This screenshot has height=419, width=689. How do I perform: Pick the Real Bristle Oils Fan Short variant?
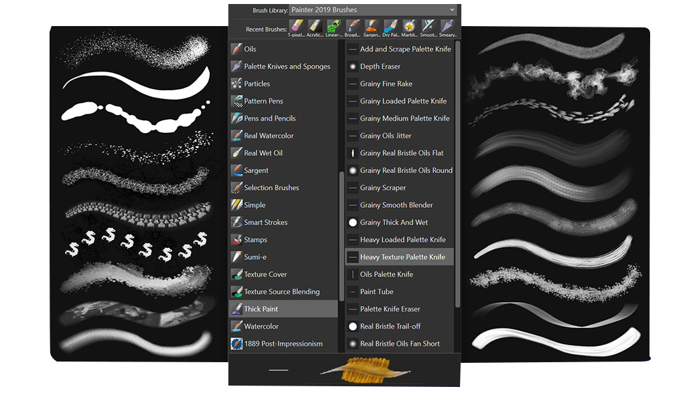(x=400, y=343)
